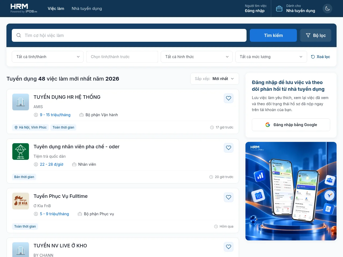Open the Bộ lọc filter button
This screenshot has width=343, height=257.
tap(316, 35)
